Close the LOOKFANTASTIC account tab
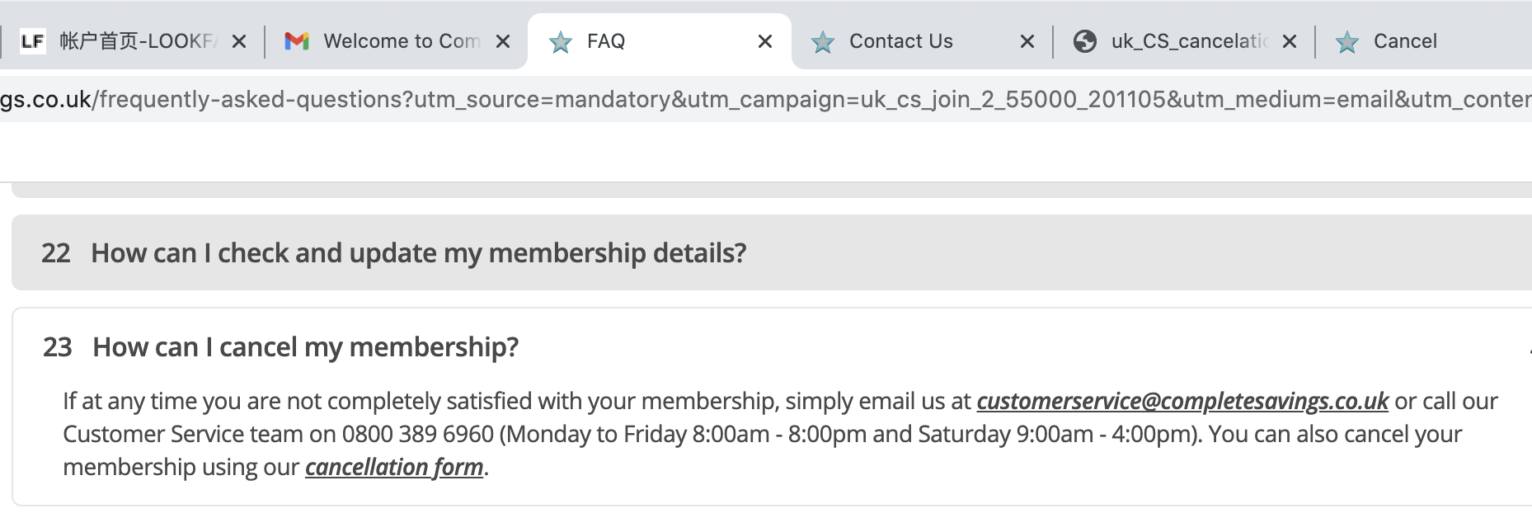Viewport: 1532px width, 518px height. tap(239, 41)
